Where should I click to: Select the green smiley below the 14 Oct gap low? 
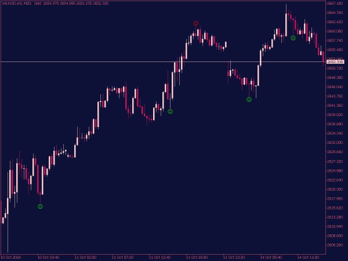click(249, 99)
